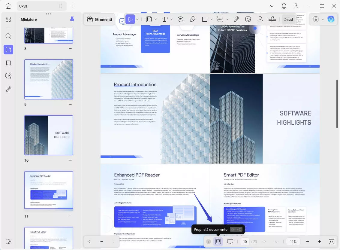Open the zoom level field showing 11%

[x=293, y=242]
